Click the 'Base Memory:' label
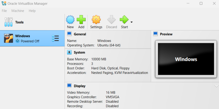This screenshot has width=219, height=109. click(78, 59)
